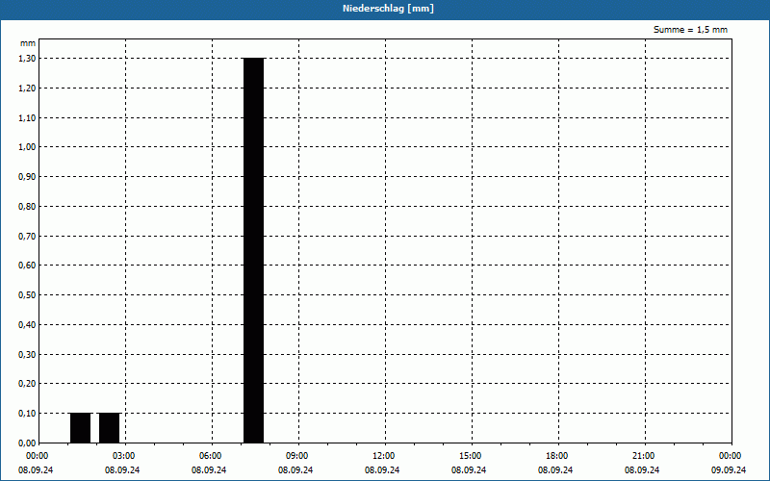
Task: Click the 'mm' unit label on the y-axis
Action: click(x=28, y=43)
